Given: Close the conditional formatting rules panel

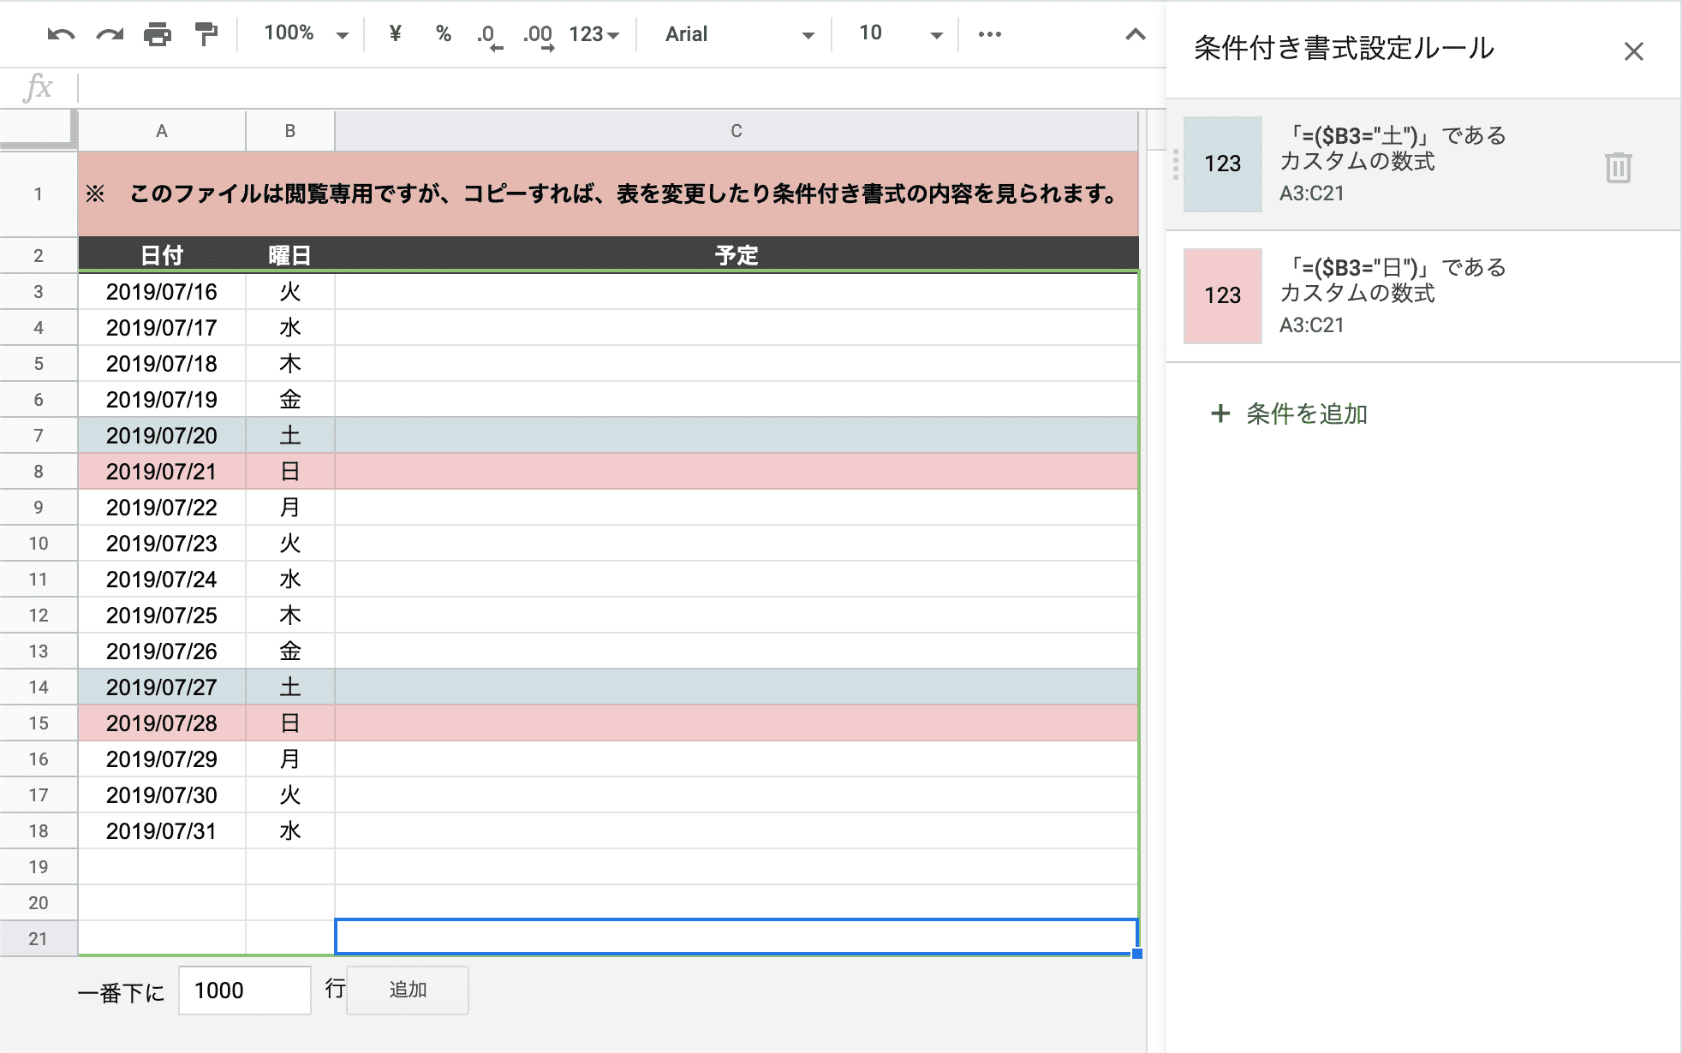Looking at the screenshot, I should click(x=1633, y=51).
